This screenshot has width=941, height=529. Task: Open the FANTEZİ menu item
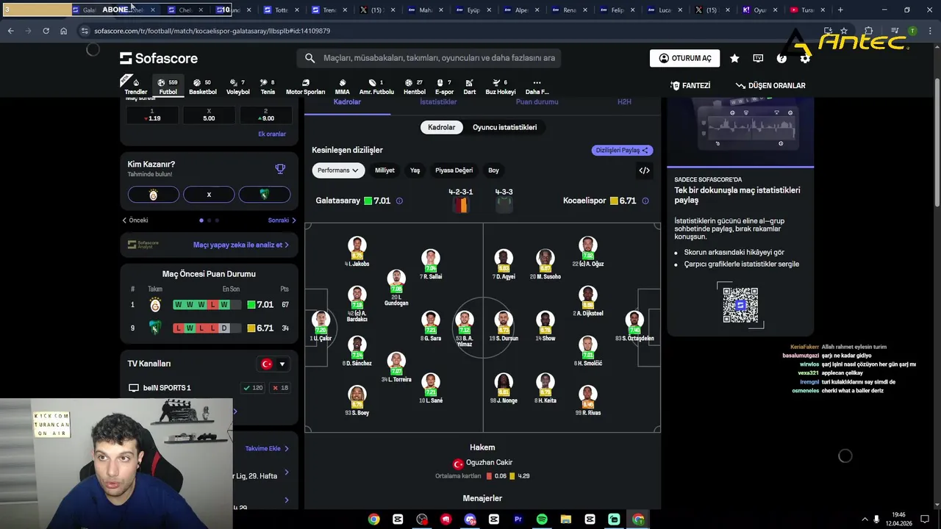point(690,86)
